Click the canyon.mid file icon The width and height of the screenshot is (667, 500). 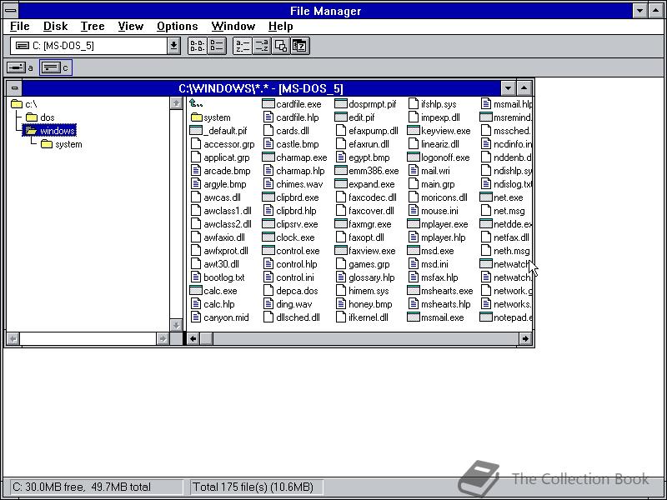click(196, 317)
